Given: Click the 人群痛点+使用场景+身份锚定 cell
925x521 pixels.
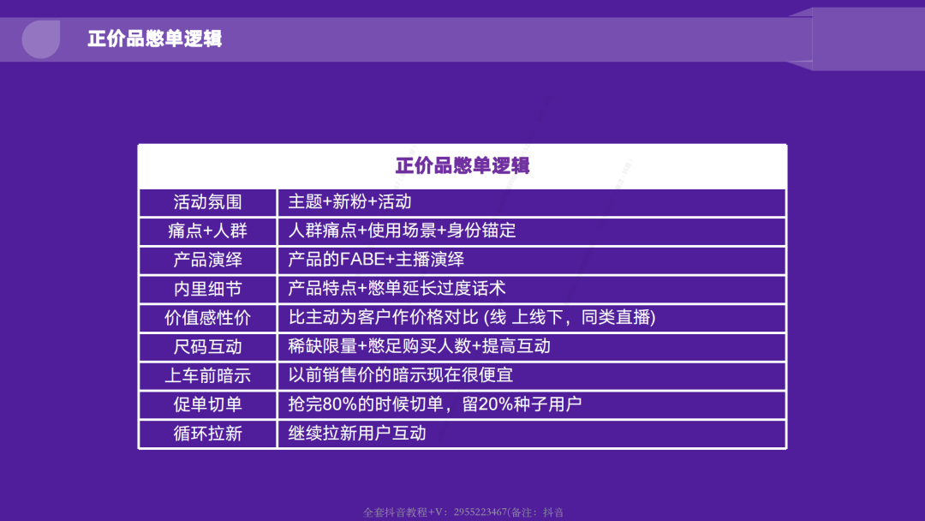Looking at the screenshot, I should (532, 231).
